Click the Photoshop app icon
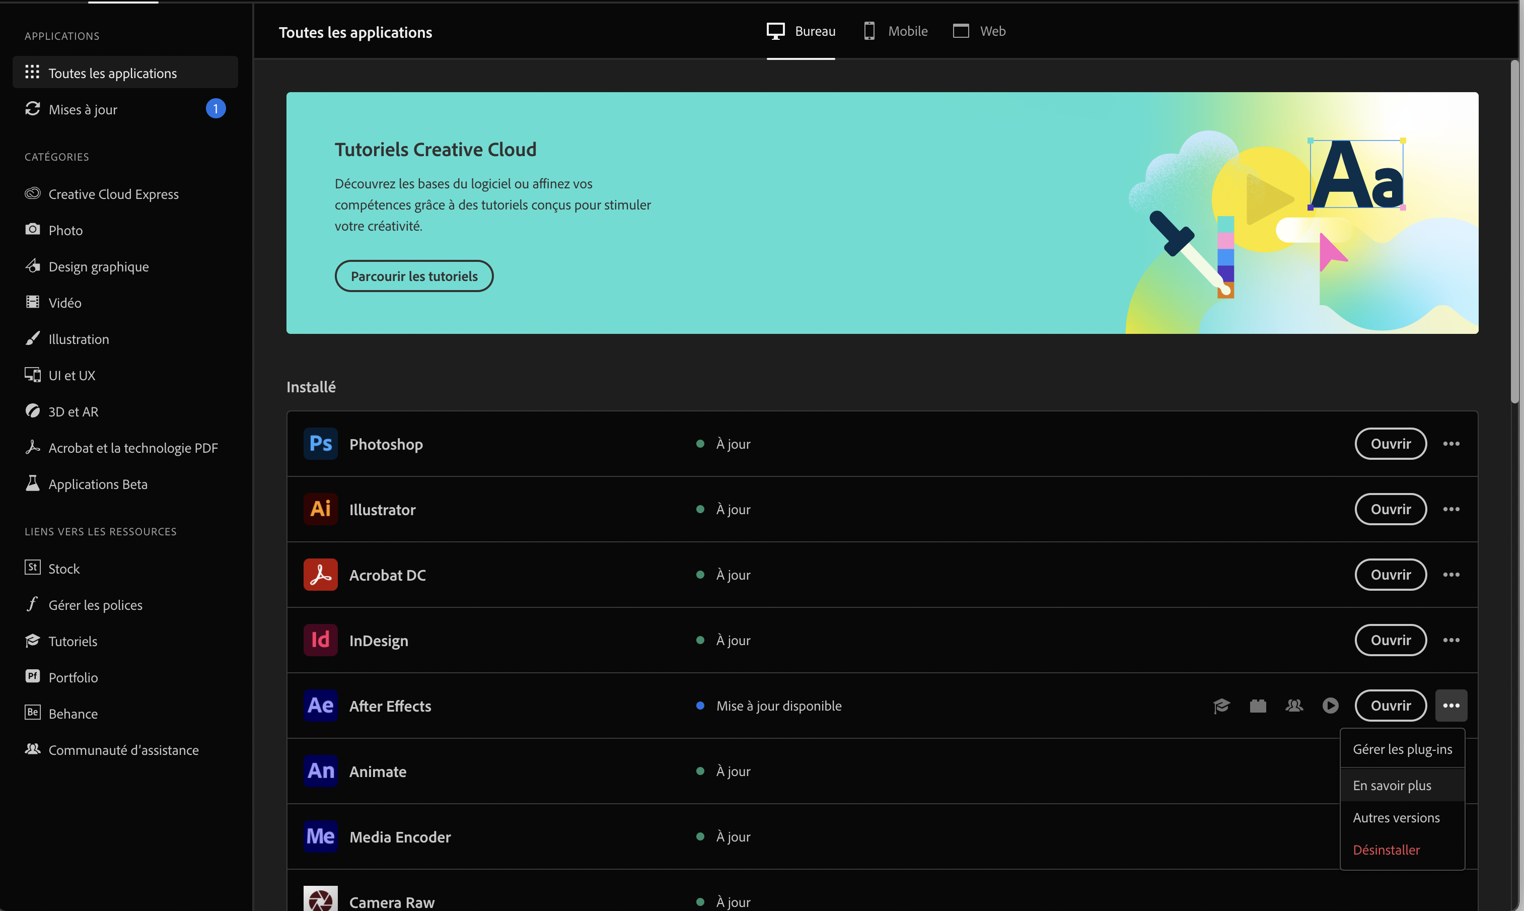Viewport: 1524px width, 911px height. [x=320, y=443]
